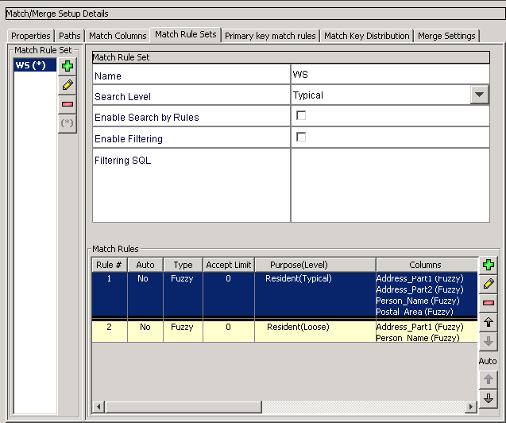
Task: Select match rule 2 Resident(Loose) row
Action: tap(284, 332)
